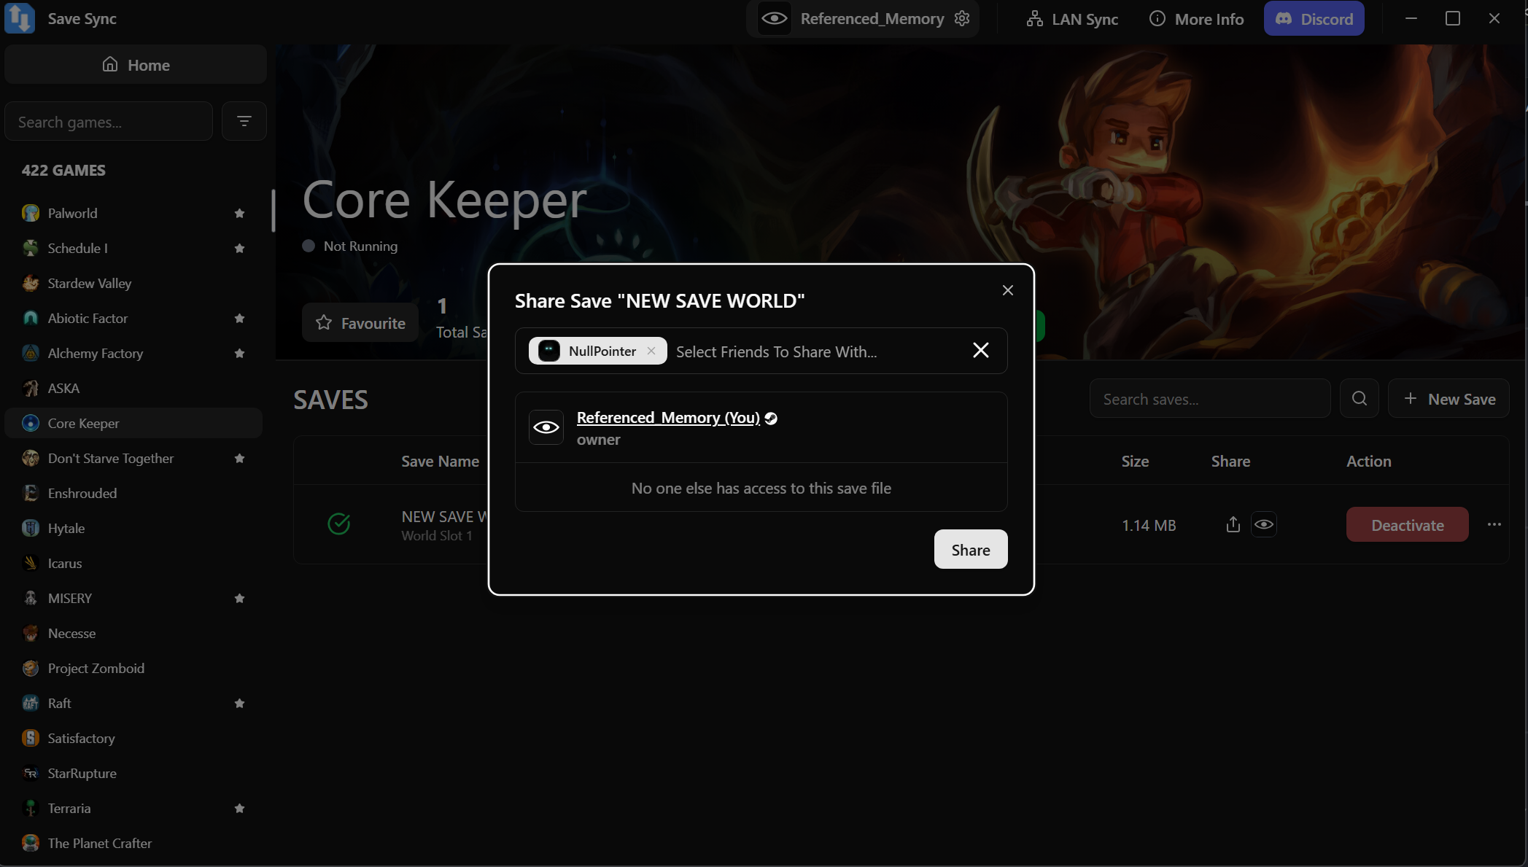
Task: Click The Planet Crafter game icon
Action: 31,843
